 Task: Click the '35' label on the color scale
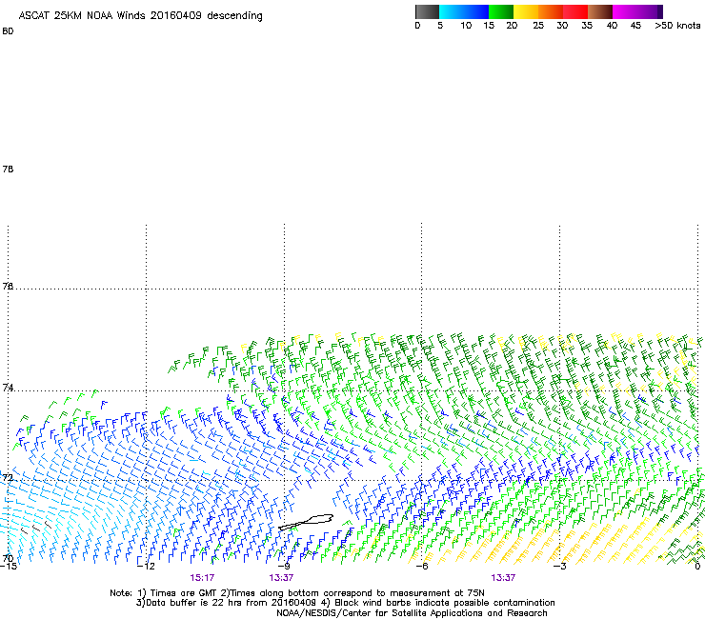click(x=587, y=26)
